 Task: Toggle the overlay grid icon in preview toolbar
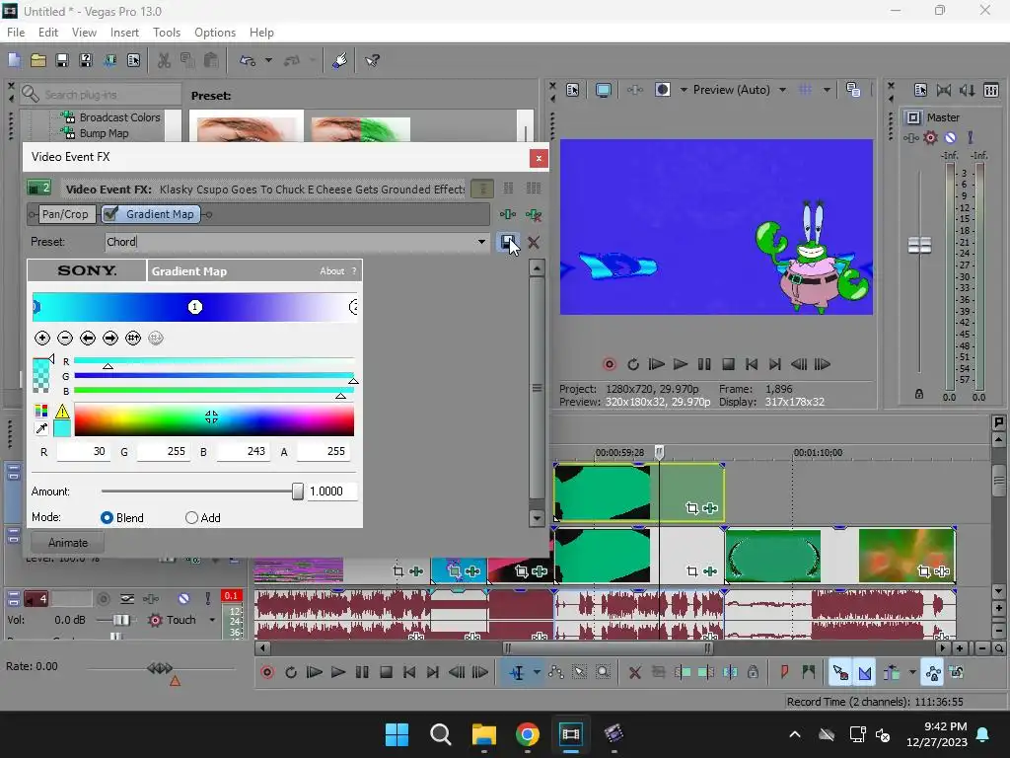805,90
